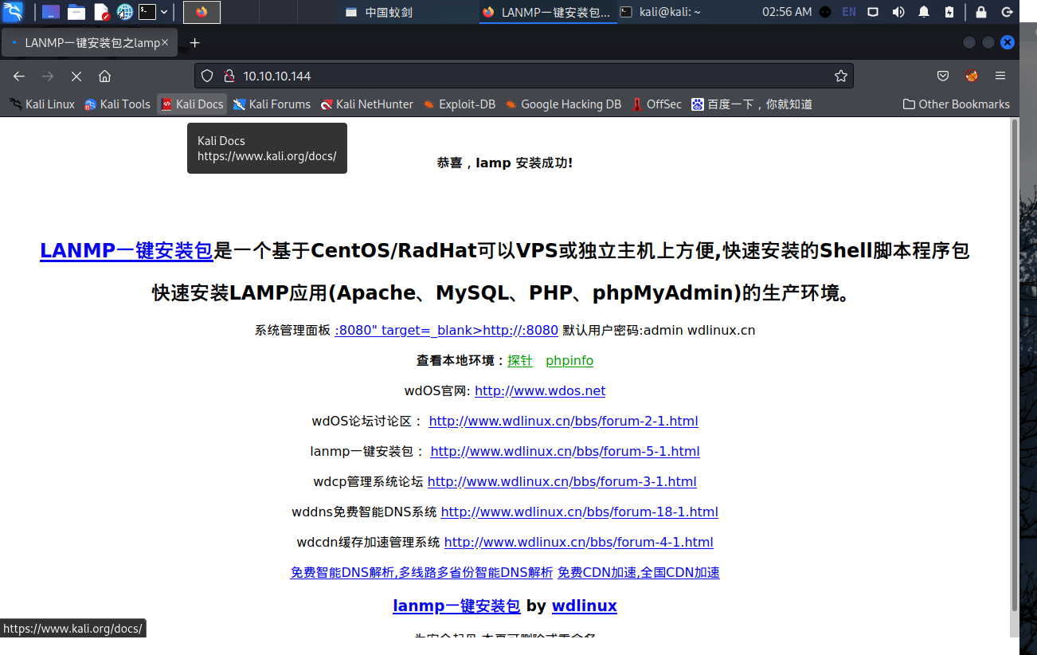
Task: Change the EN keyboard layout indicator
Action: [x=849, y=12]
